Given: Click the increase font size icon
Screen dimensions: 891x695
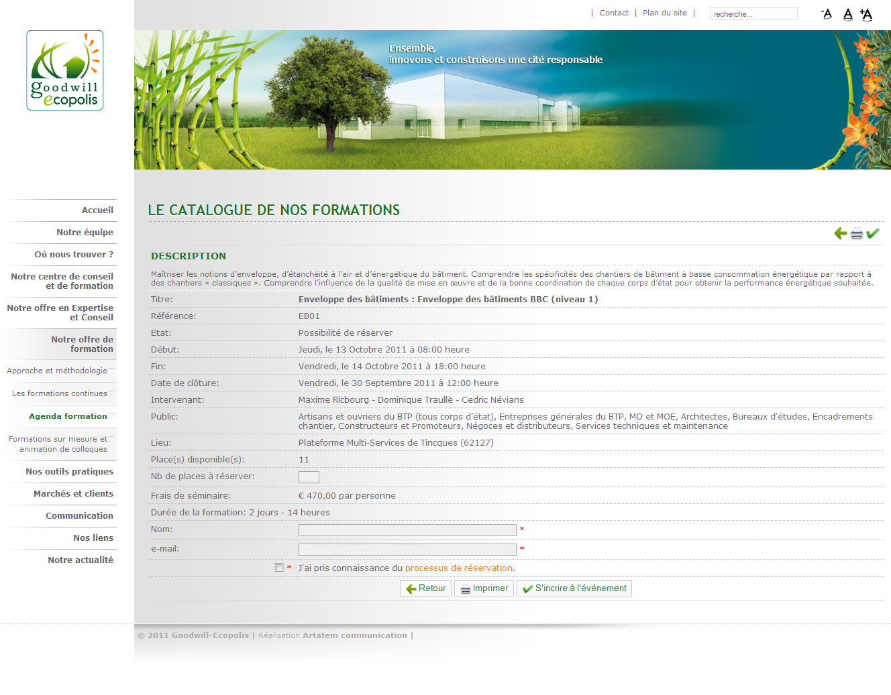Looking at the screenshot, I should [x=866, y=14].
